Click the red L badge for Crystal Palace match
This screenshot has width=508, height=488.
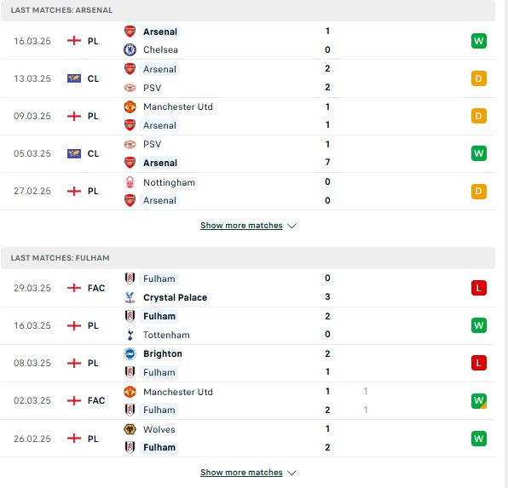[479, 288]
